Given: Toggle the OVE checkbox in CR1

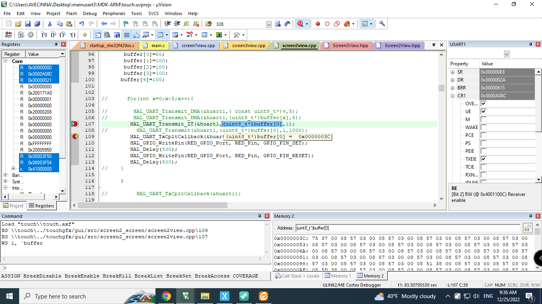Looking at the screenshot, I should (x=483, y=104).
